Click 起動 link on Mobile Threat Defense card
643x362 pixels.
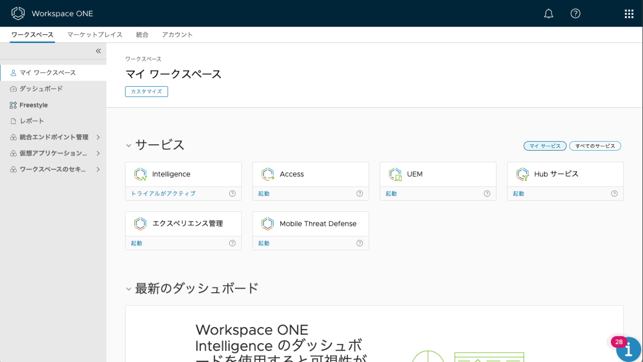pyautogui.click(x=264, y=243)
